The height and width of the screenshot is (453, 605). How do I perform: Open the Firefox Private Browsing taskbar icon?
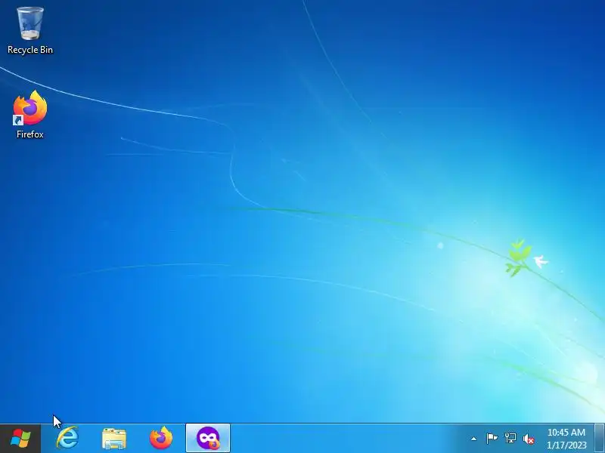208,438
